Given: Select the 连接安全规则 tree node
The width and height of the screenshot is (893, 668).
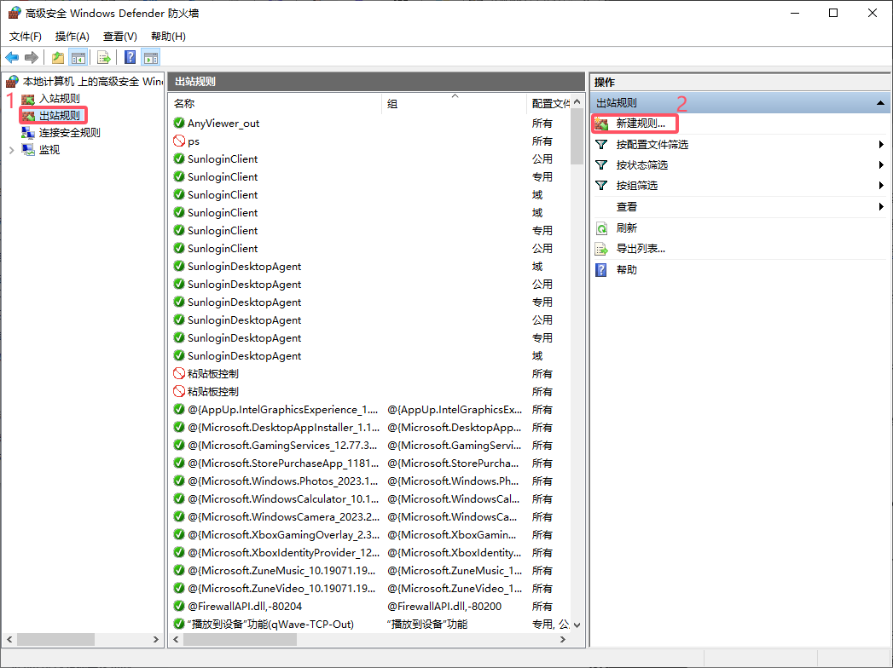Looking at the screenshot, I should pos(69,132).
